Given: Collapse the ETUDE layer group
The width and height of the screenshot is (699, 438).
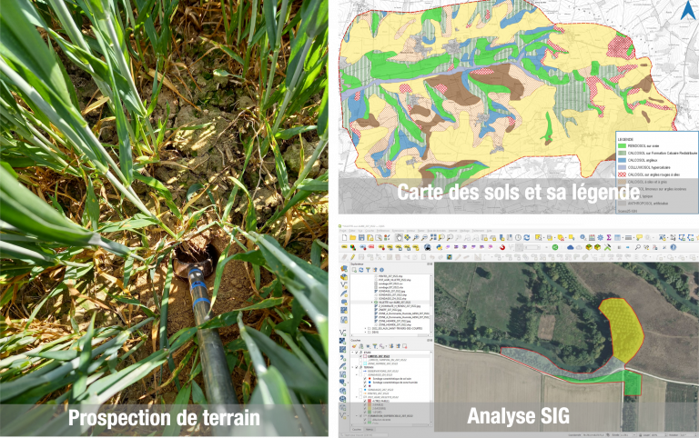Looking at the screenshot, I should (x=351, y=353).
